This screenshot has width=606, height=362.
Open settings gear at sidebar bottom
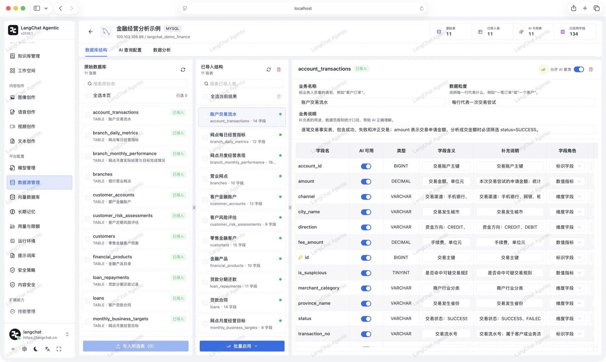coord(25,349)
